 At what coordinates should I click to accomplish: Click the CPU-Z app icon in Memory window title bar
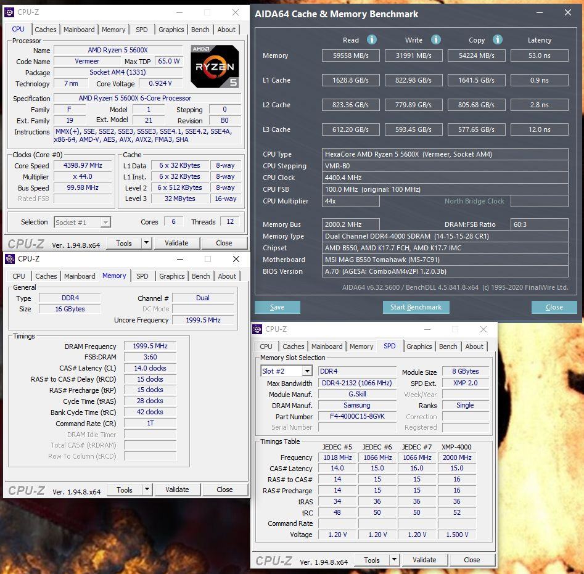point(10,259)
